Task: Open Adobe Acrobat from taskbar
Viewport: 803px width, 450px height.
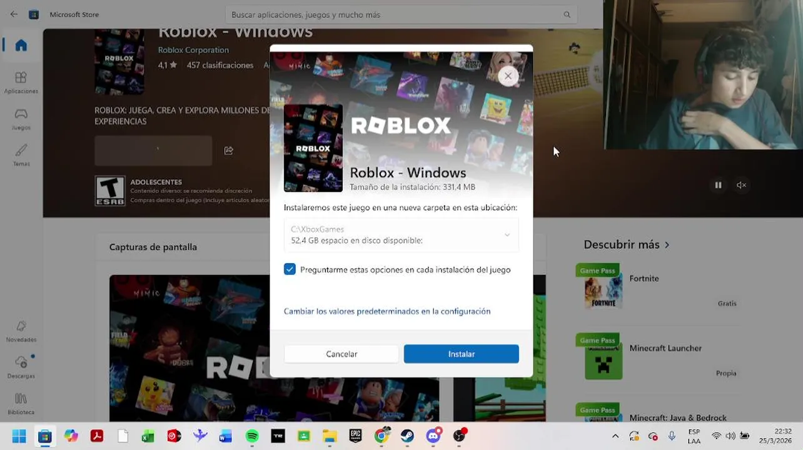Action: tap(96, 436)
